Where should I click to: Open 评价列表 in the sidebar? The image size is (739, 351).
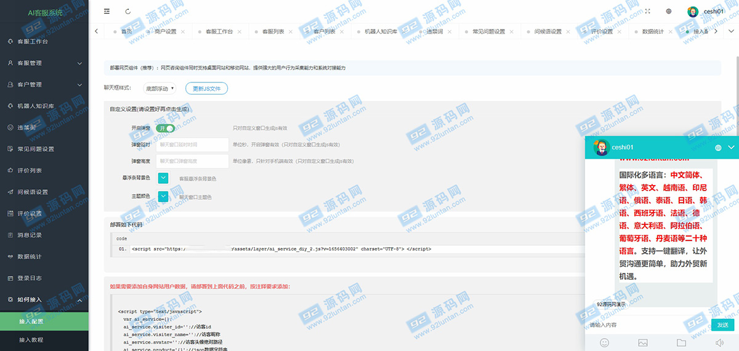point(44,170)
